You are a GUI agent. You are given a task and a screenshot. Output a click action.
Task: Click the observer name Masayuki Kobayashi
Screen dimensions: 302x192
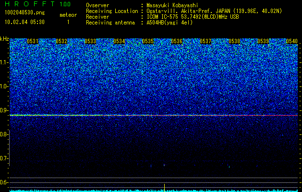click(x=172, y=5)
